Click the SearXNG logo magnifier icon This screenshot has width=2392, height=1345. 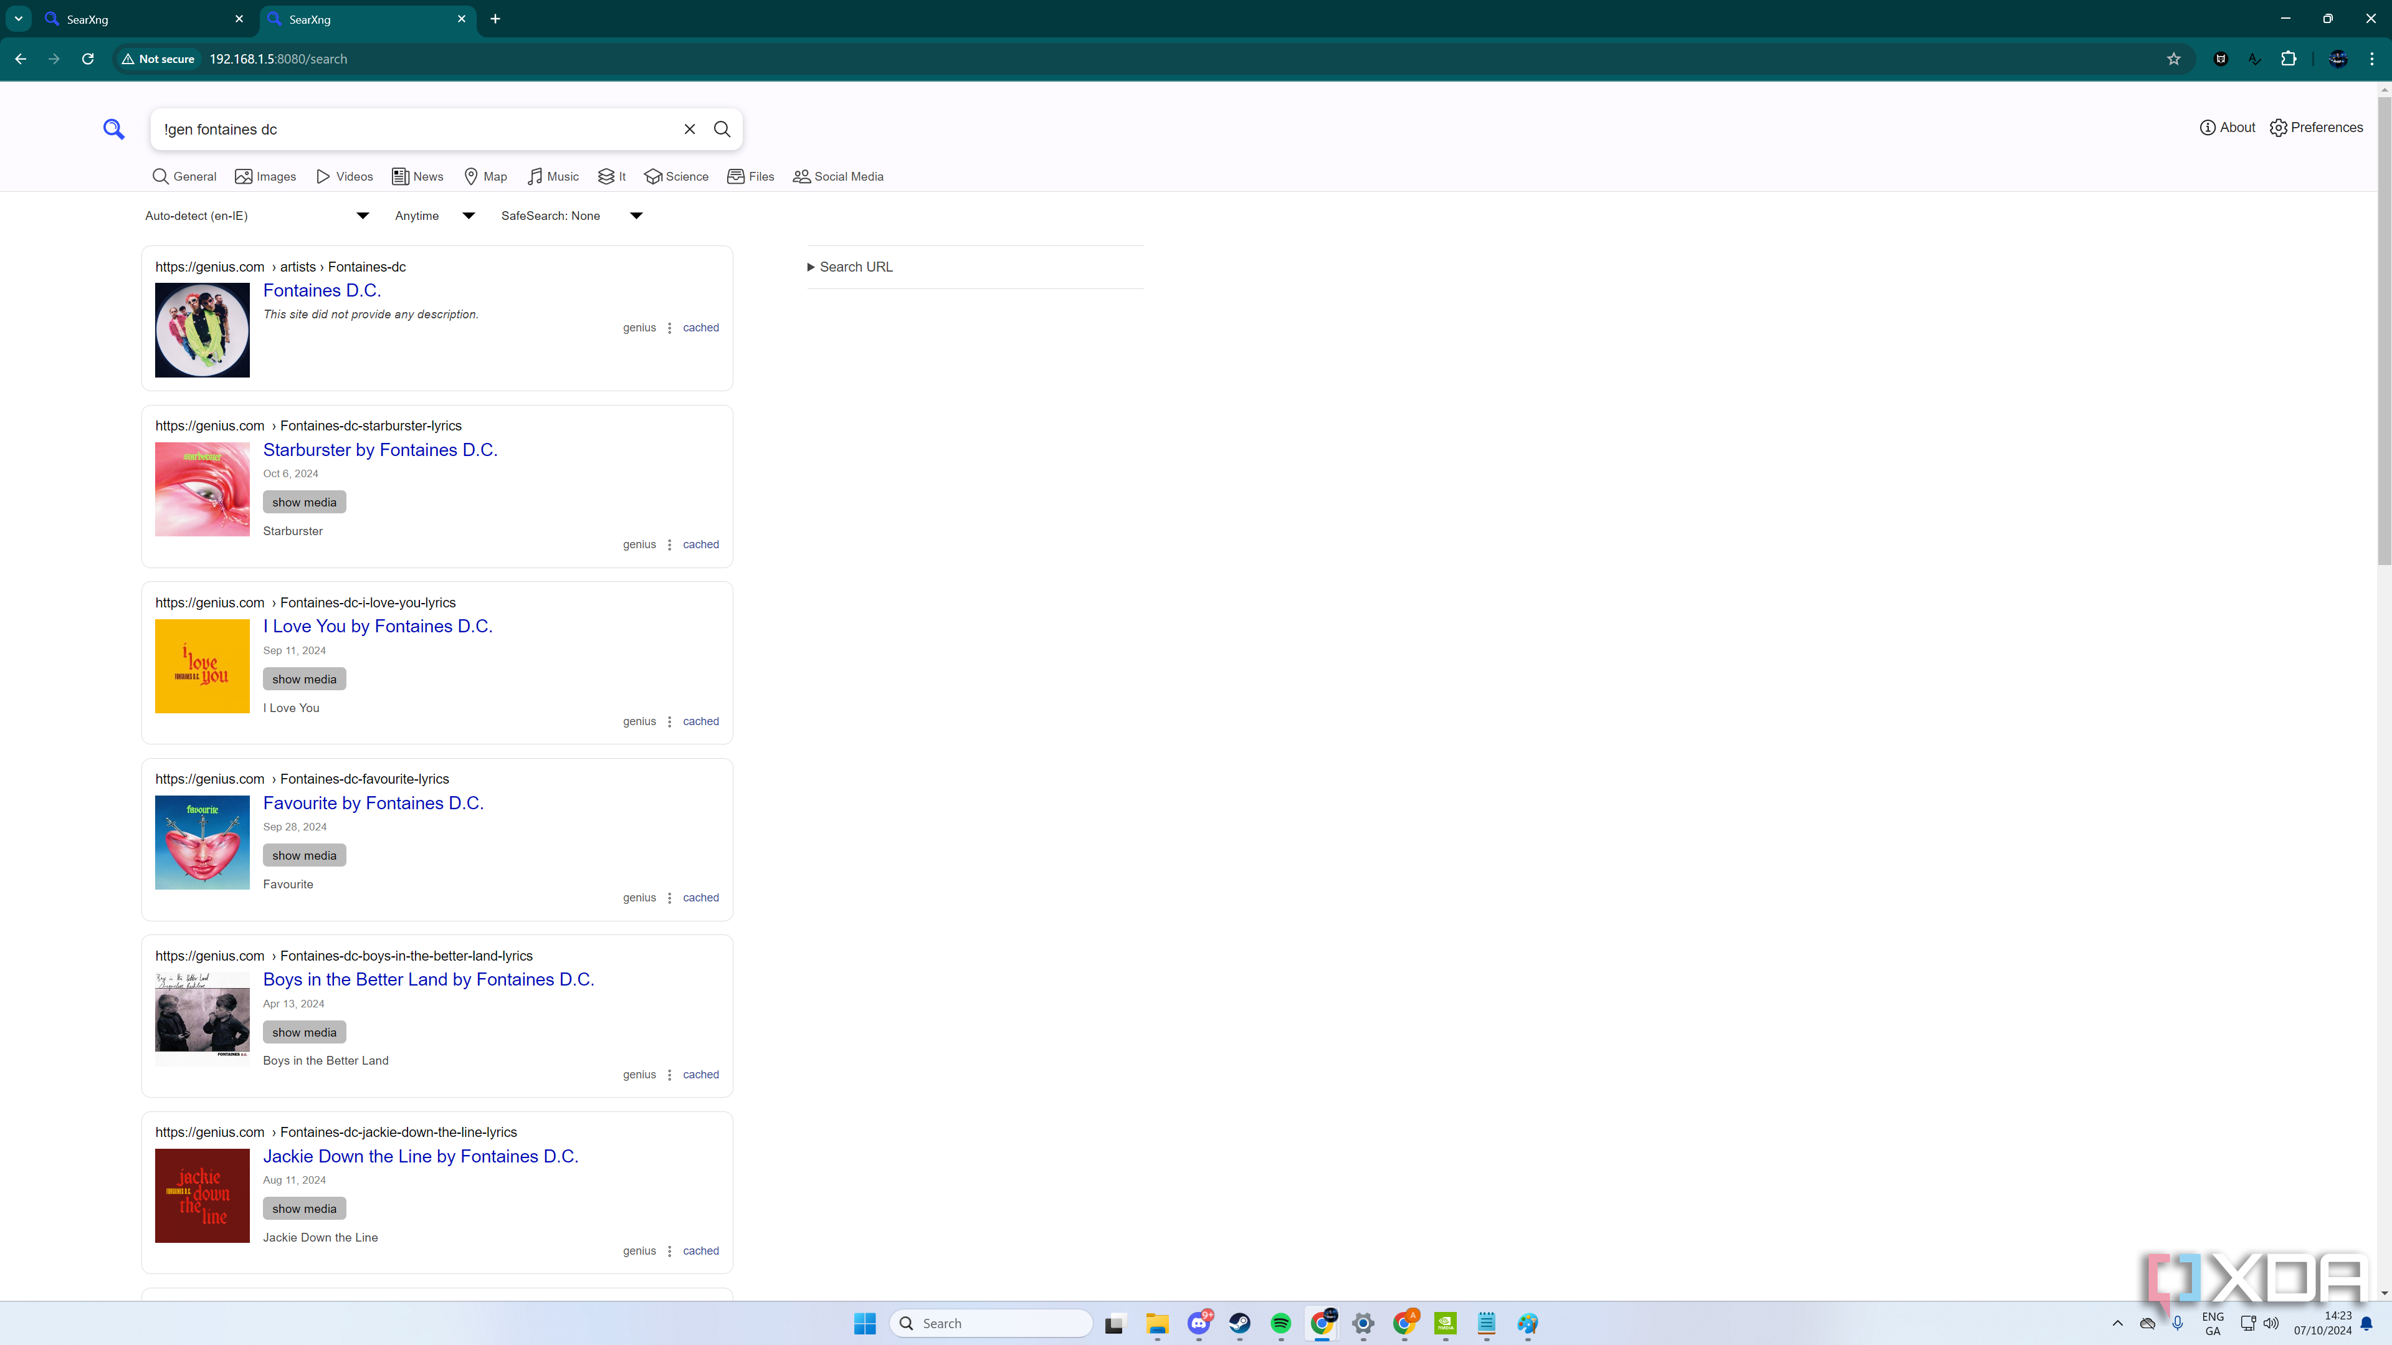(x=113, y=129)
